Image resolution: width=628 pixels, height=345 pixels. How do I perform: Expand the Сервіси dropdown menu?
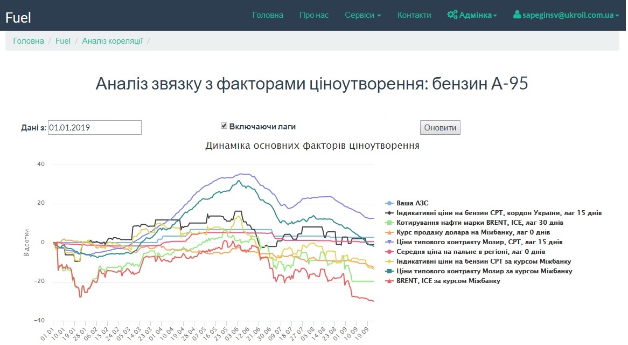coord(363,15)
